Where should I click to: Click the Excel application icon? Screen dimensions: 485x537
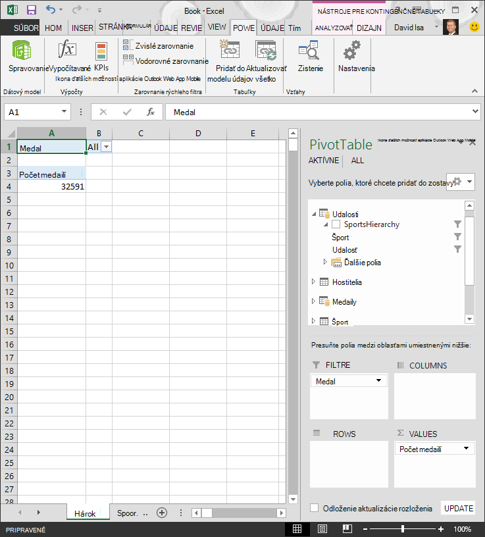[x=13, y=10]
